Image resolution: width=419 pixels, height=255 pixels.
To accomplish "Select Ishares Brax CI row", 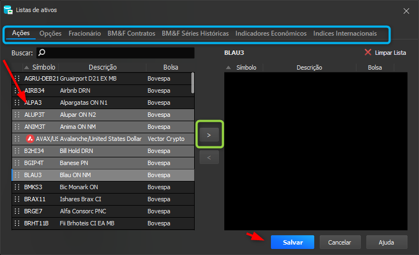I will click(x=103, y=199).
